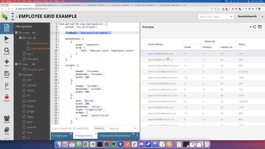This screenshot has width=265, height=149.
Task: Open Spotify from the Dock
Action: point(113,144)
